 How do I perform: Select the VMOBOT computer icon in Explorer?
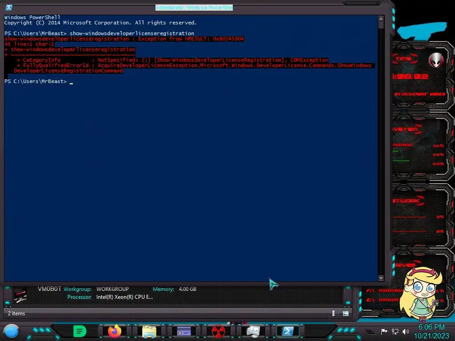click(x=20, y=295)
